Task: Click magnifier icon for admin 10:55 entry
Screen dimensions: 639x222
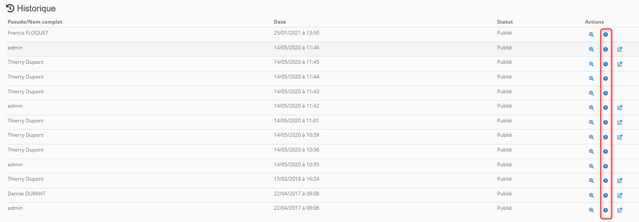Action: click(x=591, y=166)
